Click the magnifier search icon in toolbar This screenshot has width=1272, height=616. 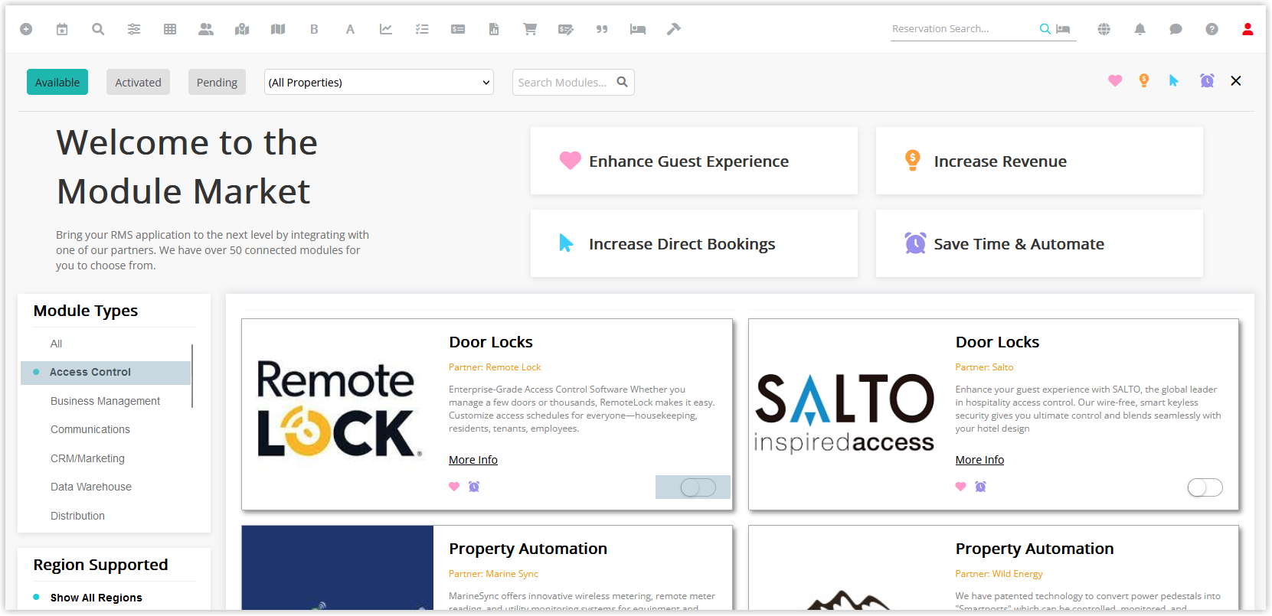pos(98,29)
